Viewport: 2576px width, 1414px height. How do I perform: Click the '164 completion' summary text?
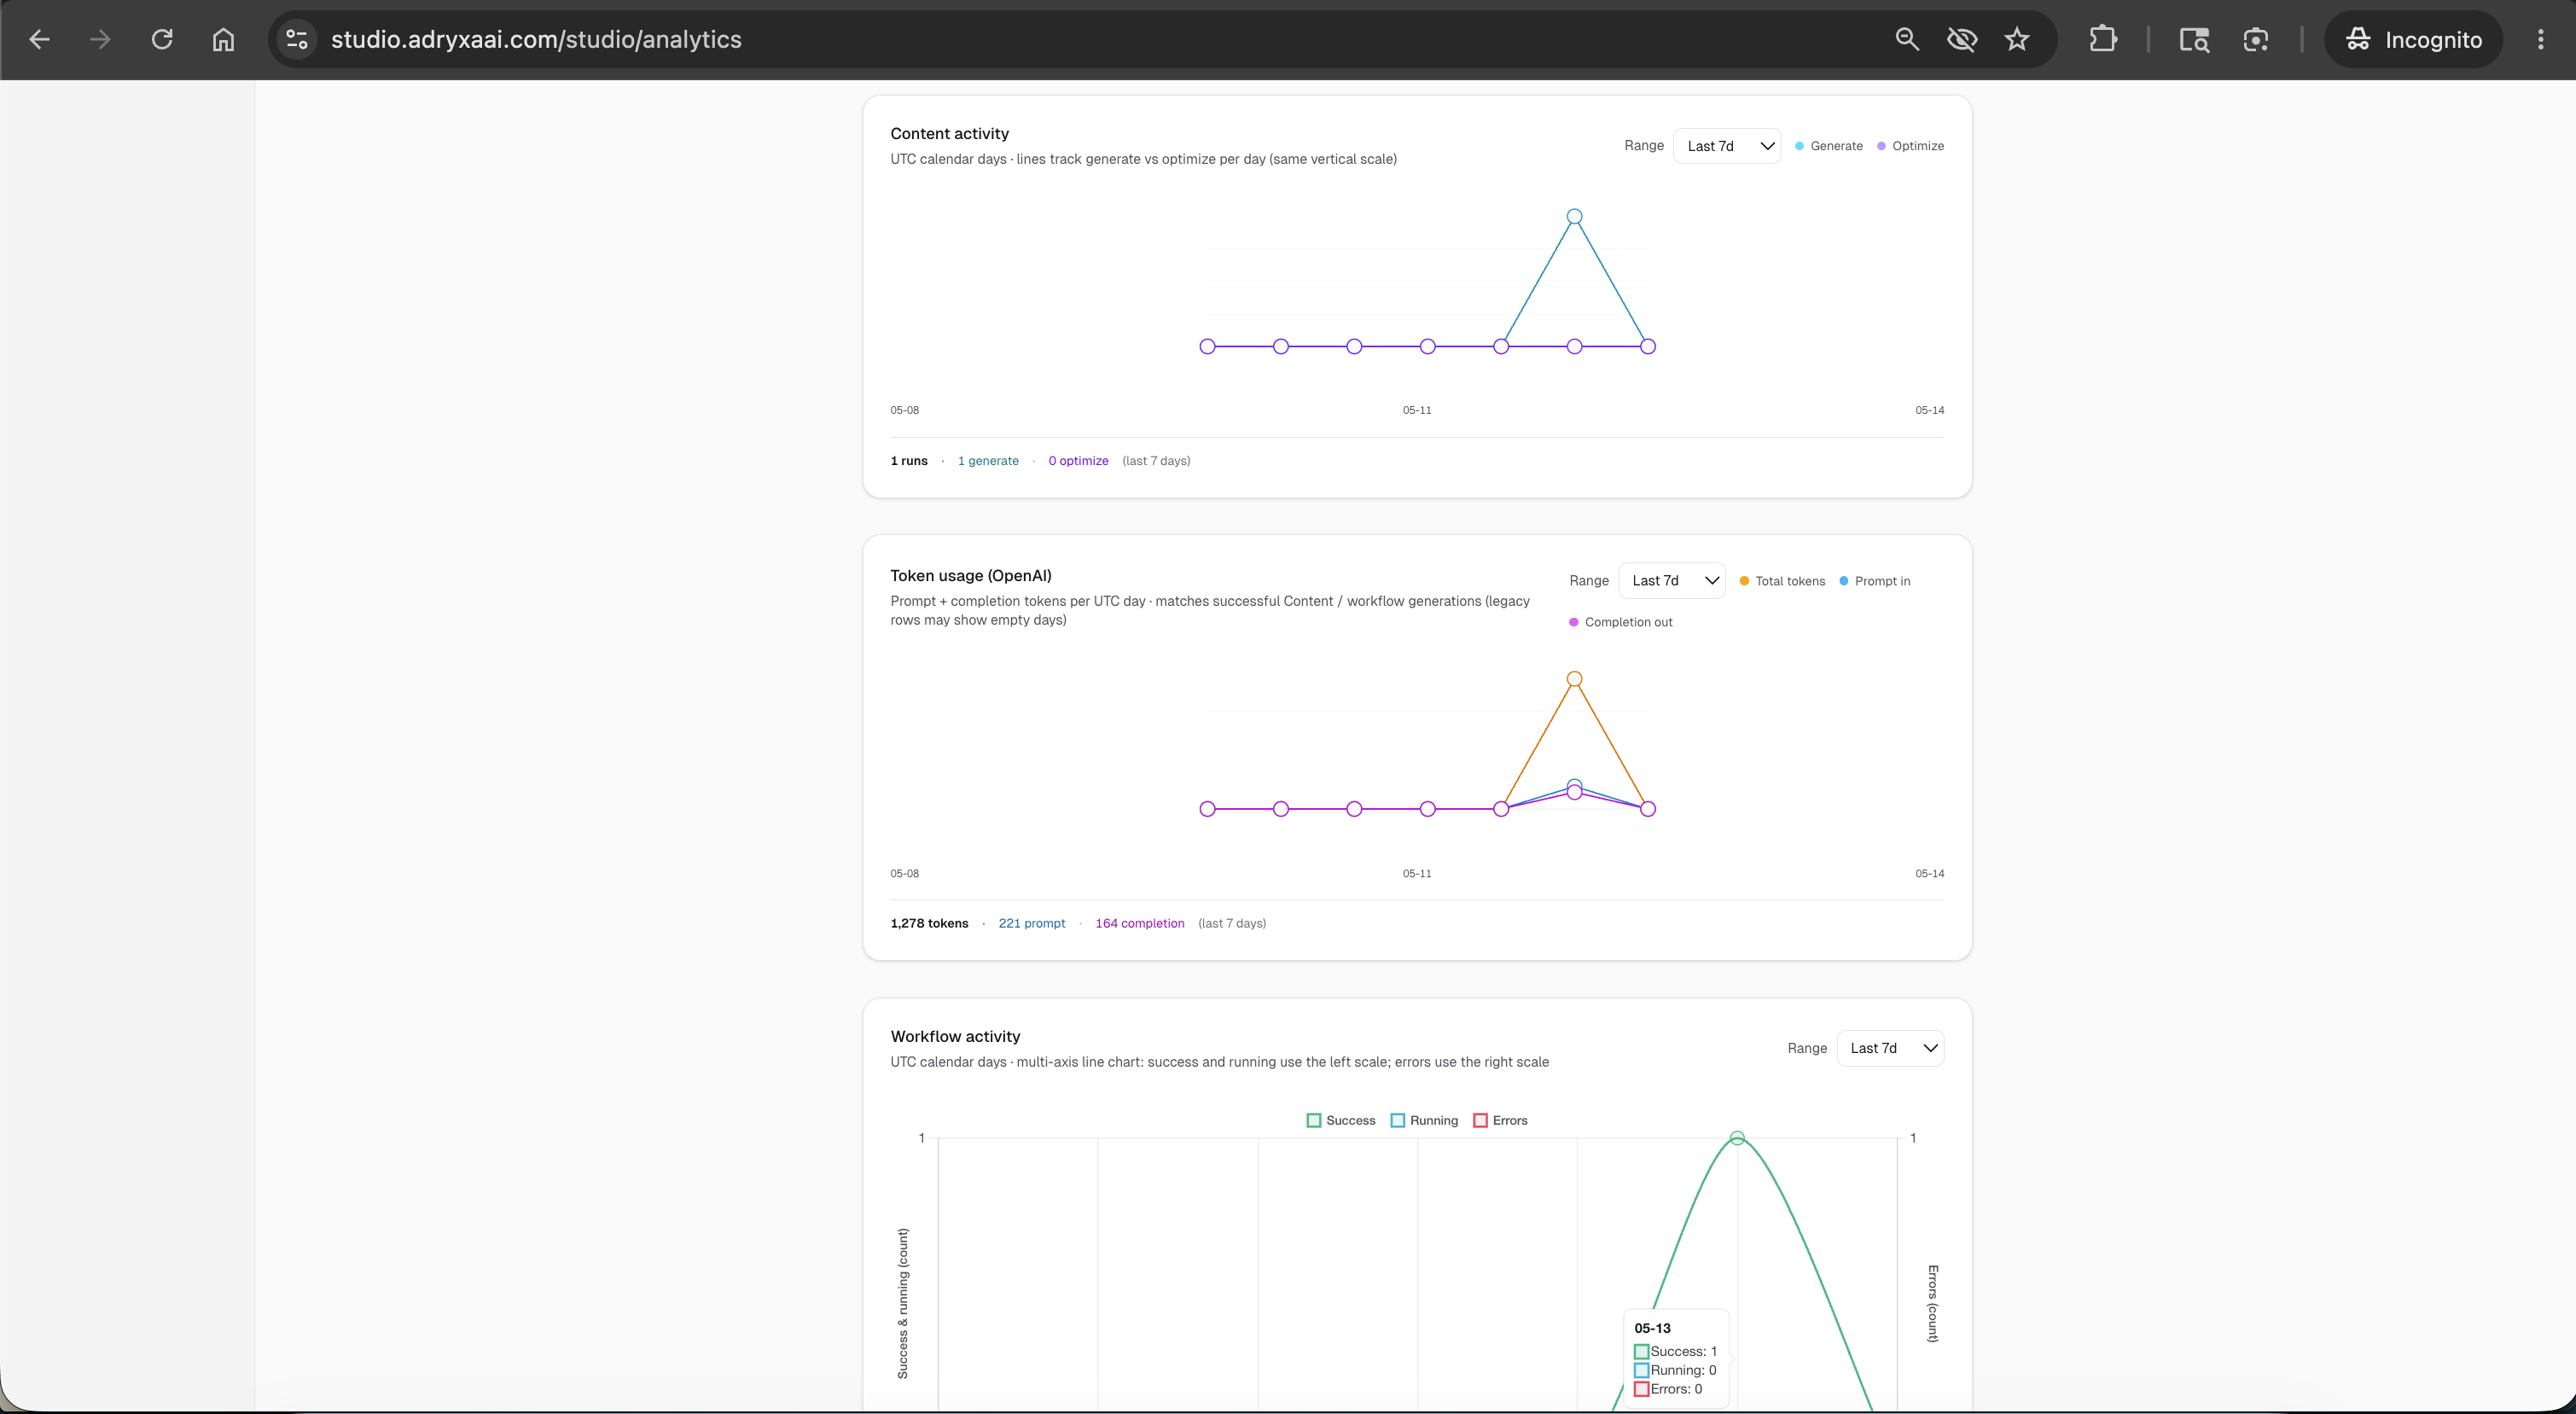coord(1139,923)
